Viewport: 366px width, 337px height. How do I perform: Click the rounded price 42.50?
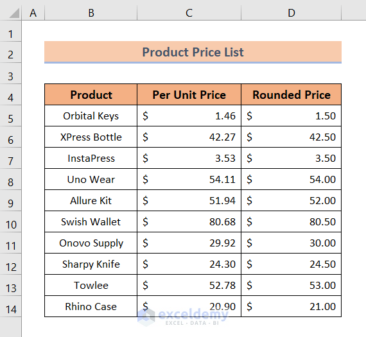point(291,137)
